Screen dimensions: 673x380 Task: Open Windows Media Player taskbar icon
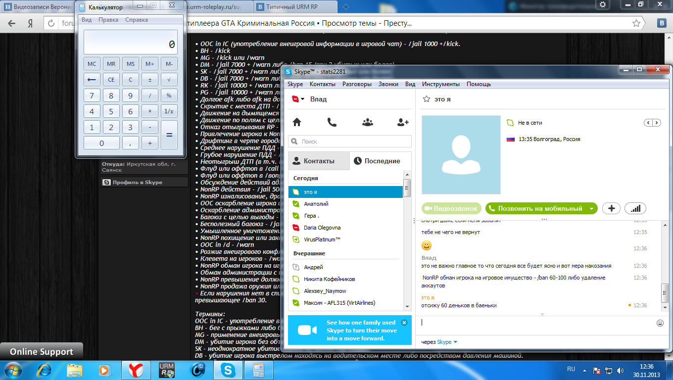[x=104, y=370]
